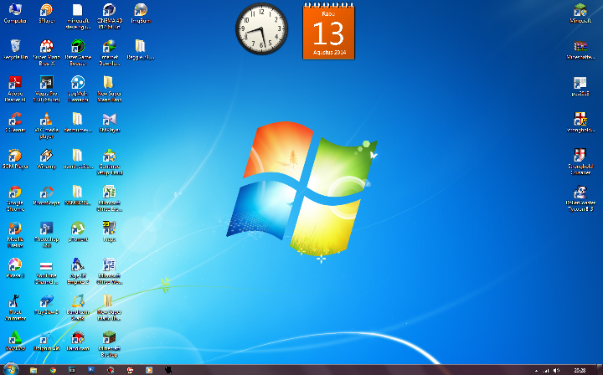The image size is (603, 375).
Task: Open the volume control in the tray
Action: click(x=556, y=370)
